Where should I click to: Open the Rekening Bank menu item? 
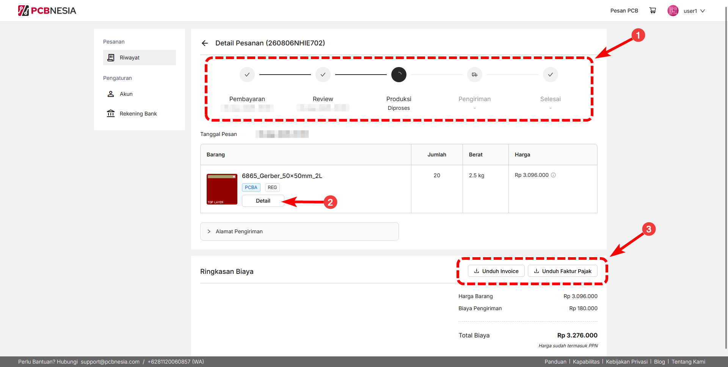(140, 114)
